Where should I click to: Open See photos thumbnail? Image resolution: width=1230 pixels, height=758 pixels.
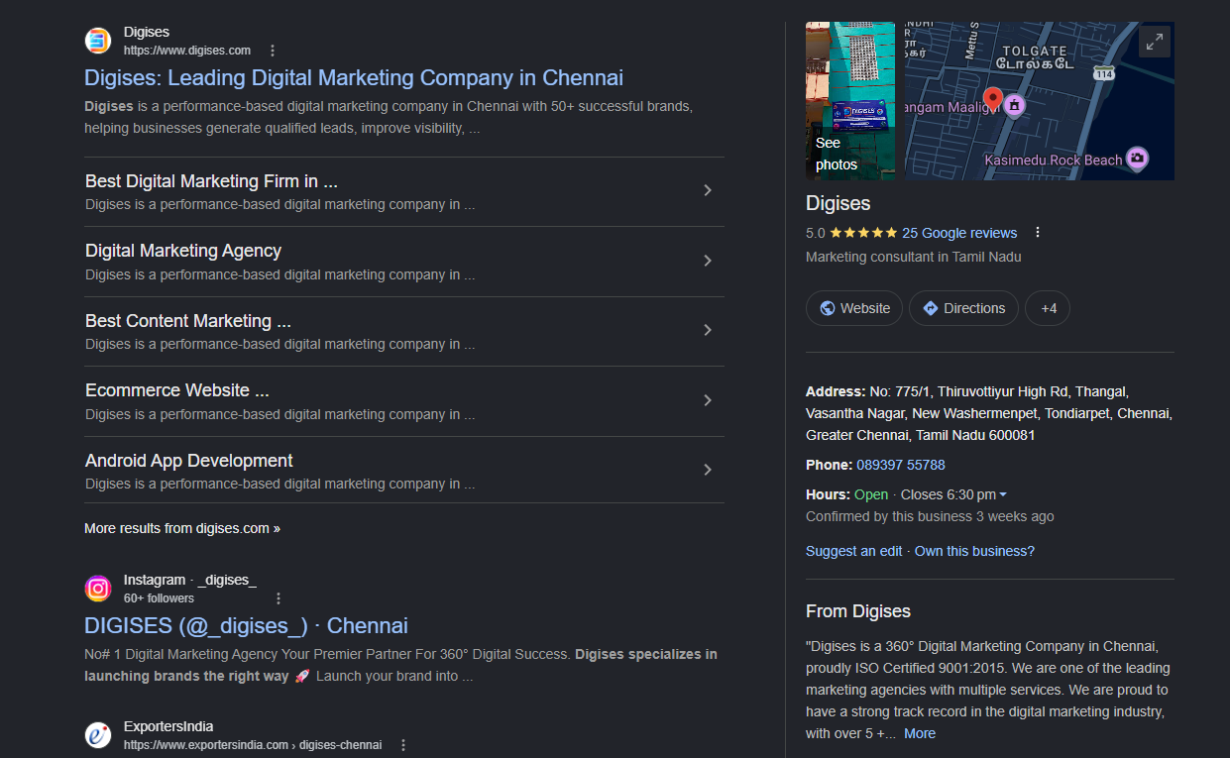850,101
